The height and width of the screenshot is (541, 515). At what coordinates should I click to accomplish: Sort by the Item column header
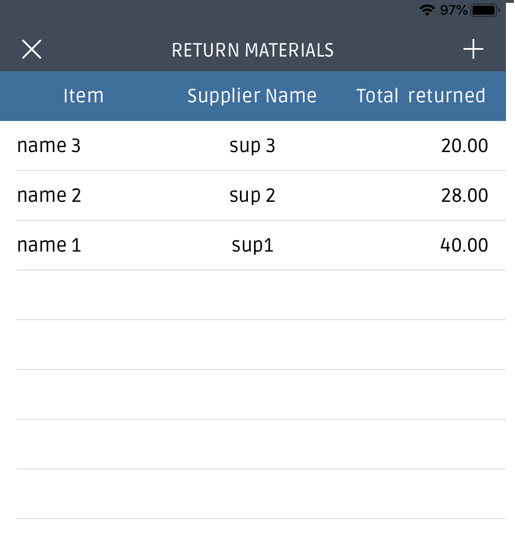(83, 96)
